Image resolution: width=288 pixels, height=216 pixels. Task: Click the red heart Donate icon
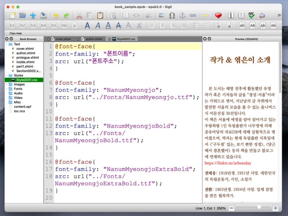point(218,16)
